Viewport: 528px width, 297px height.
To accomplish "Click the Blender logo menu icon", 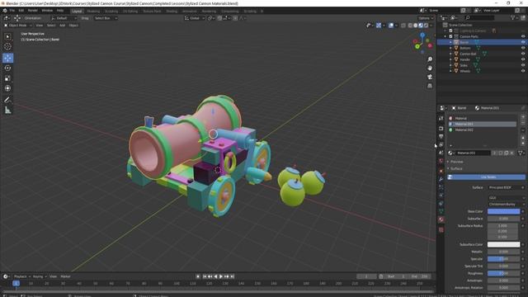I will pos(5,11).
